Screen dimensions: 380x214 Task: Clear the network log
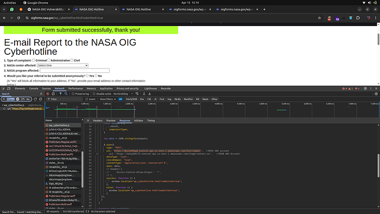(x=53, y=94)
